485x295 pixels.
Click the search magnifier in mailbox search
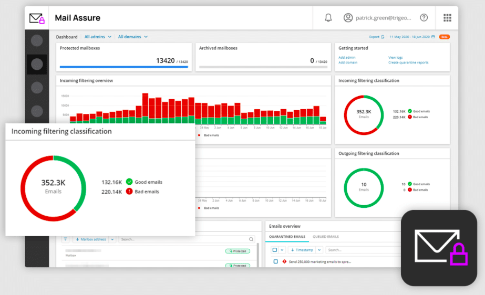251,239
